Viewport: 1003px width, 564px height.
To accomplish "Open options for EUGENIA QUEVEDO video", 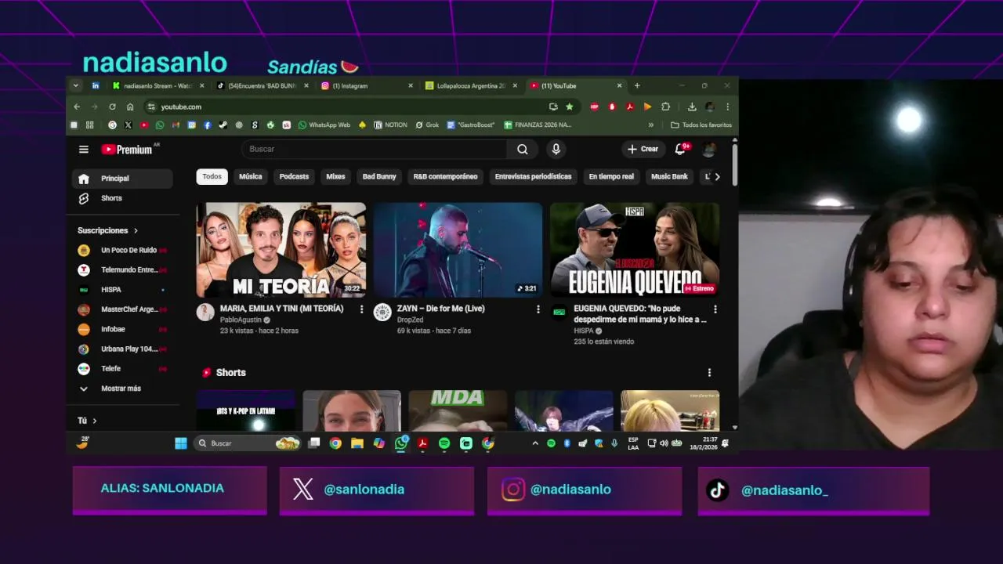I will [x=715, y=309].
